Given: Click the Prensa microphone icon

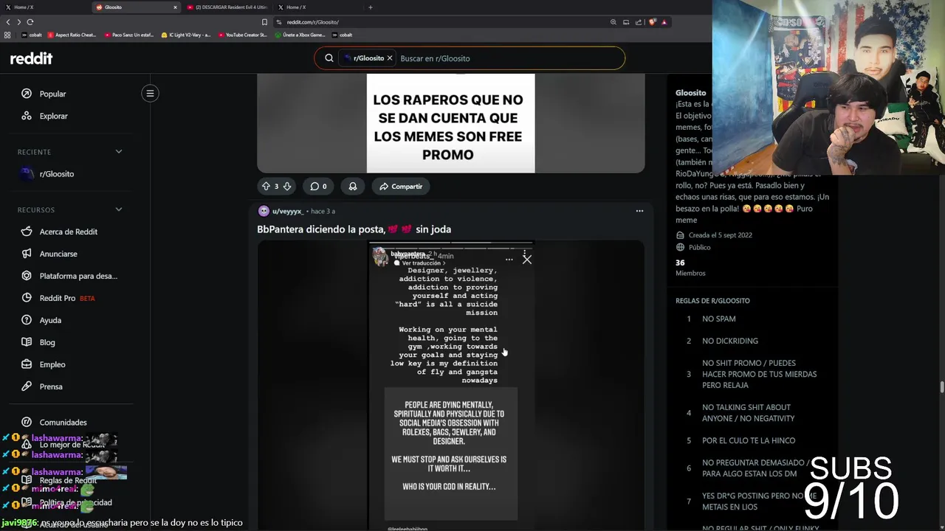Looking at the screenshot, I should pos(27,386).
